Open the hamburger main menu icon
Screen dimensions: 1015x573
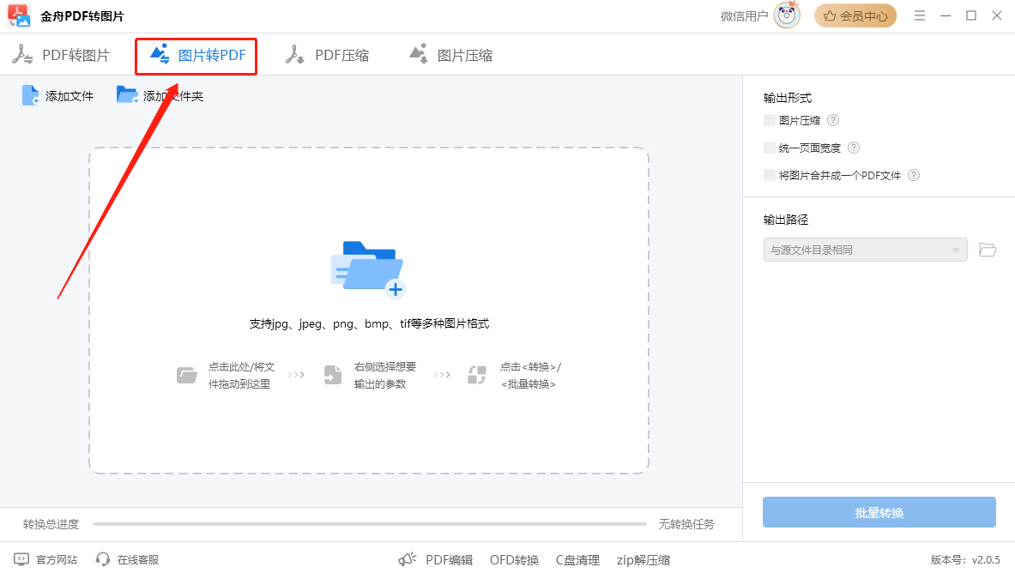tap(920, 15)
